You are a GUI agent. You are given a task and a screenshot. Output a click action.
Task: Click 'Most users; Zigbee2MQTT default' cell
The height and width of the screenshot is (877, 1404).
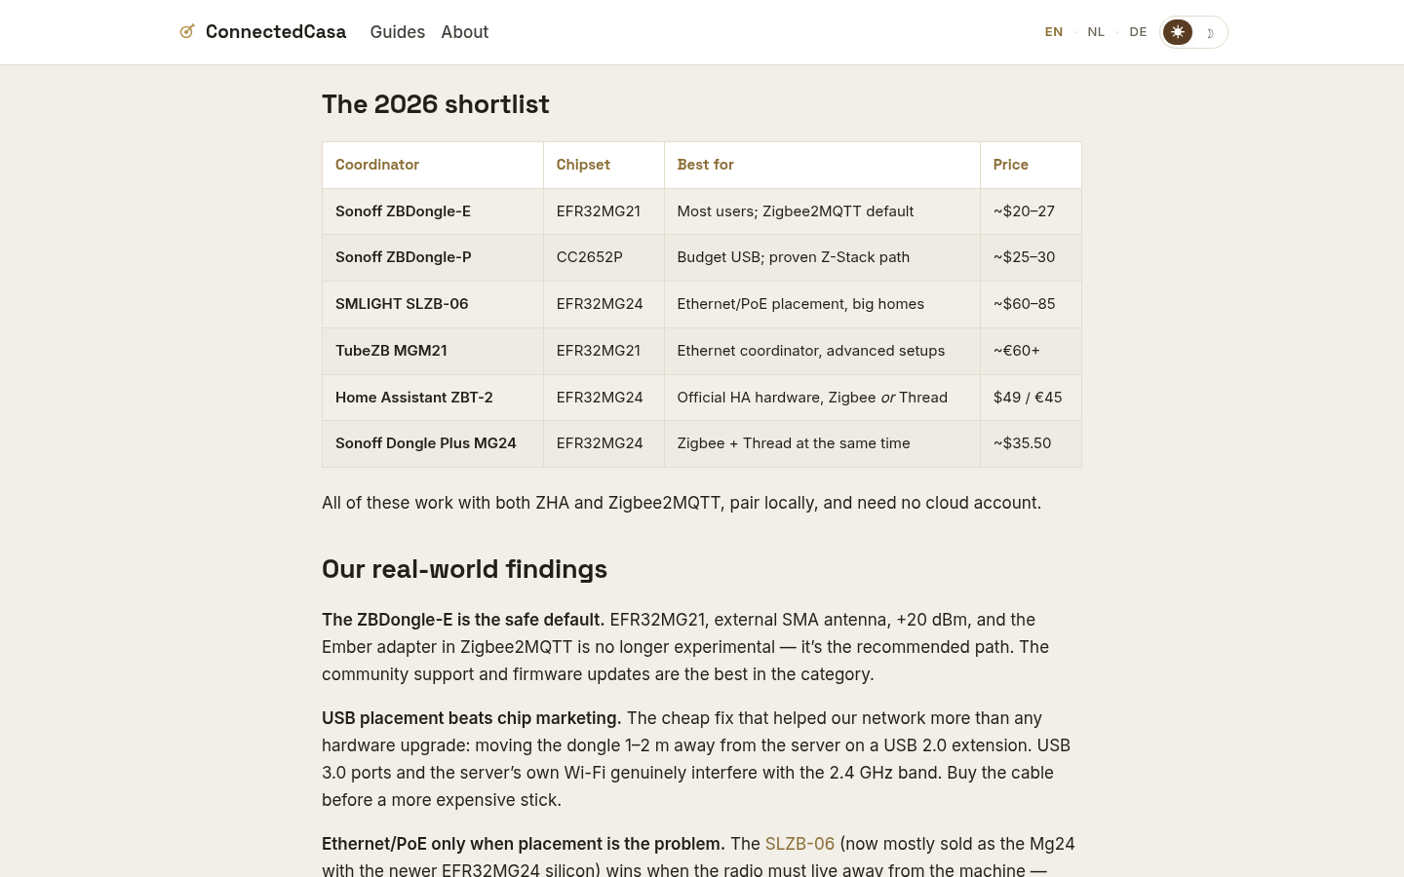pos(822,211)
